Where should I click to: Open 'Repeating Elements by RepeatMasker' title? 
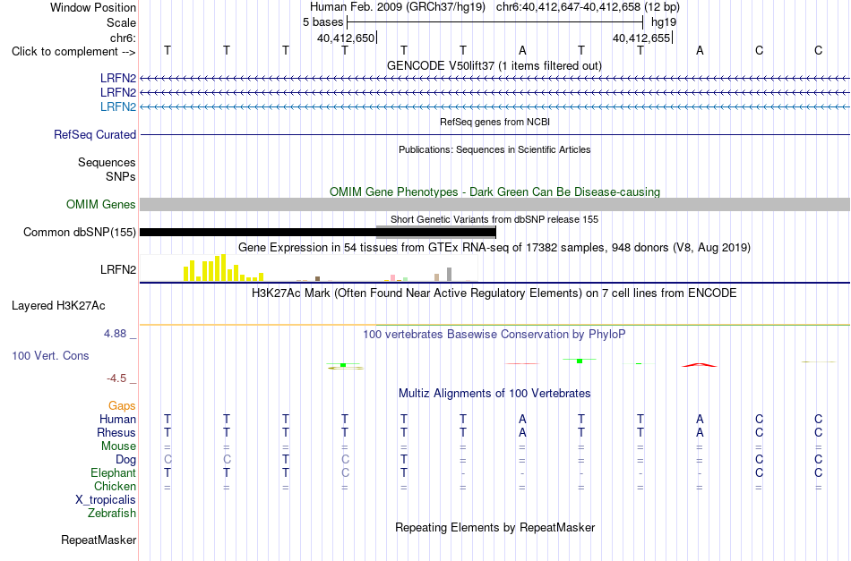pos(494,527)
